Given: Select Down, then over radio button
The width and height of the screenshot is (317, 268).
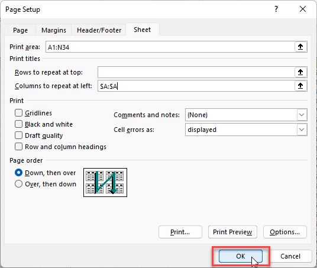Looking at the screenshot, I should coord(18,173).
